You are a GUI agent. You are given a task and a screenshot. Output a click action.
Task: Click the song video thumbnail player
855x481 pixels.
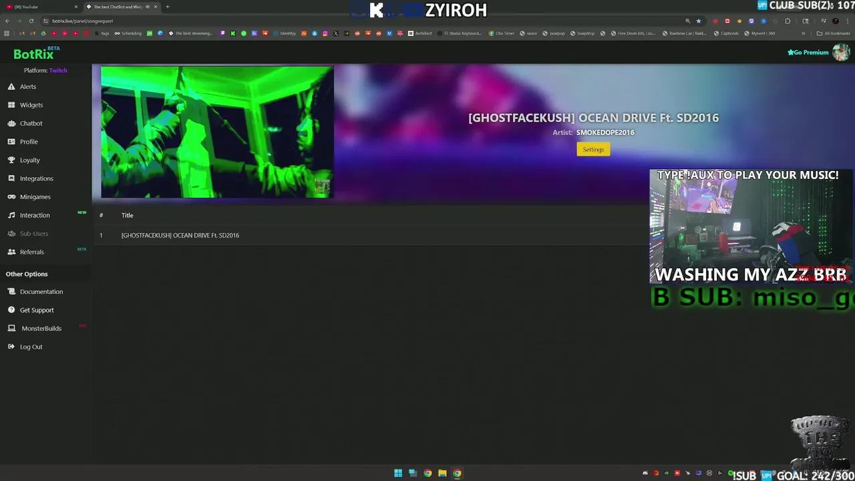(x=217, y=132)
